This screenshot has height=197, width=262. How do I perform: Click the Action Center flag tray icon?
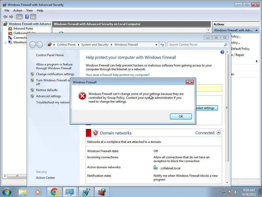(x=230, y=192)
